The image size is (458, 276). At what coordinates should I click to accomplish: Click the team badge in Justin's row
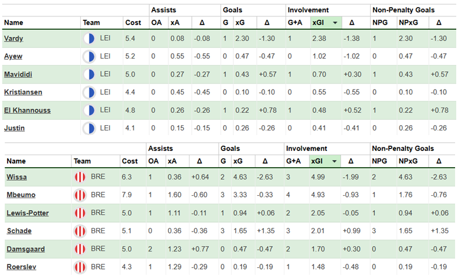89,128
